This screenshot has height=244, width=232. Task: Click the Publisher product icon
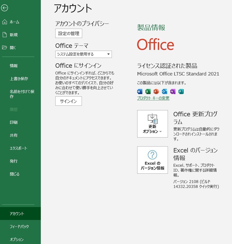(x=181, y=91)
